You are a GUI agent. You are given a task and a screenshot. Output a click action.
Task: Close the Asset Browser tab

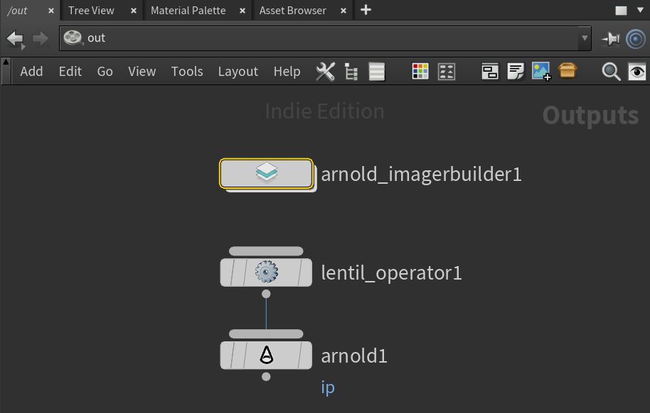[x=343, y=11]
